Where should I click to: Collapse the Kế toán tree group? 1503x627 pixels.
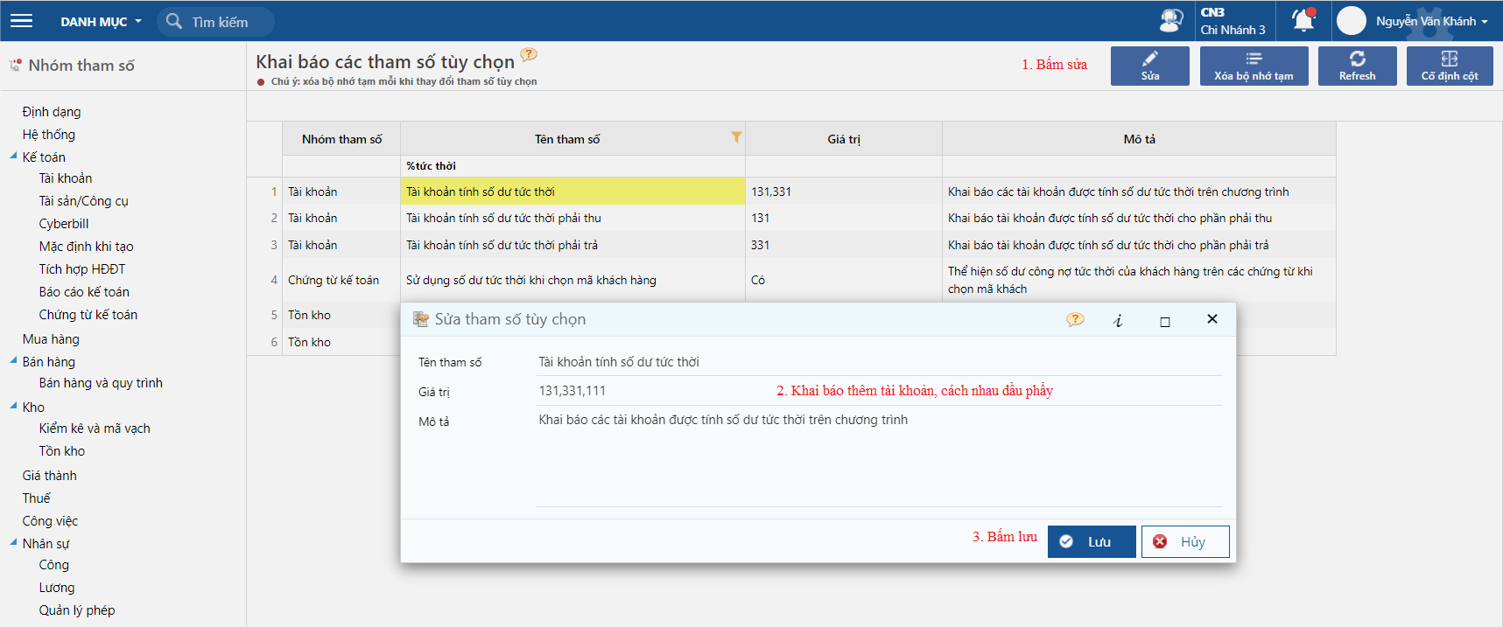point(13,157)
